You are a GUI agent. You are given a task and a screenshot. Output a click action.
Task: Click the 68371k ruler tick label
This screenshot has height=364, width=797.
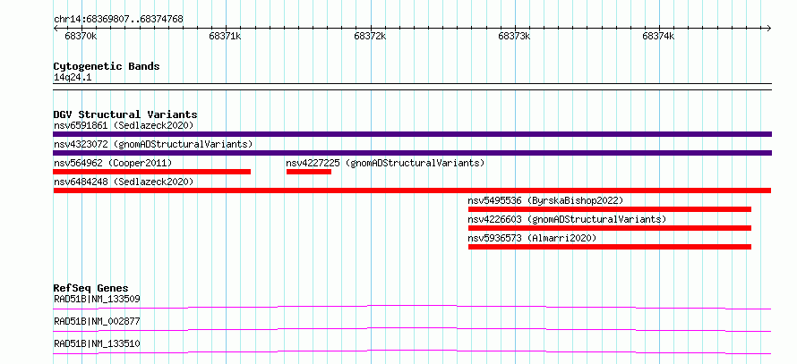click(225, 36)
